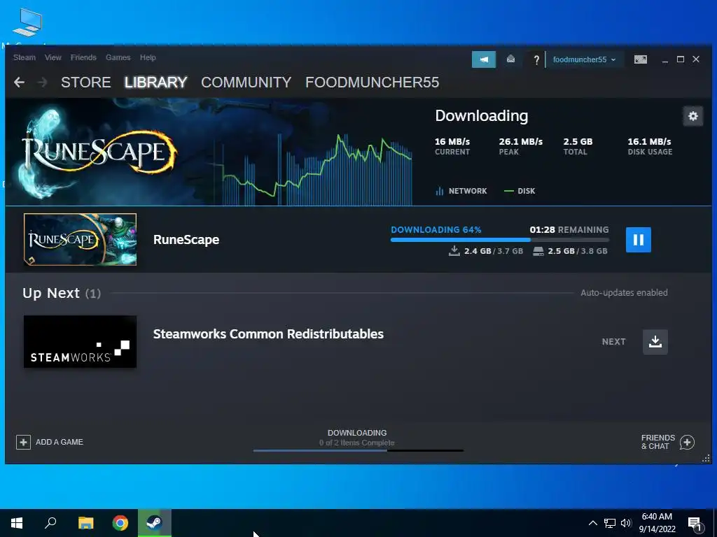
Task: Go to the COMMUNITY tab
Action: click(246, 83)
